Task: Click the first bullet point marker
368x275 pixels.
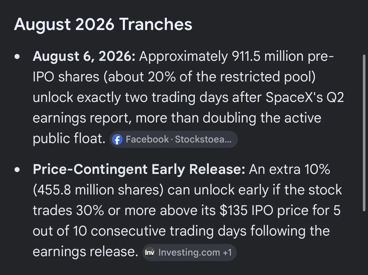Action: click(x=18, y=57)
